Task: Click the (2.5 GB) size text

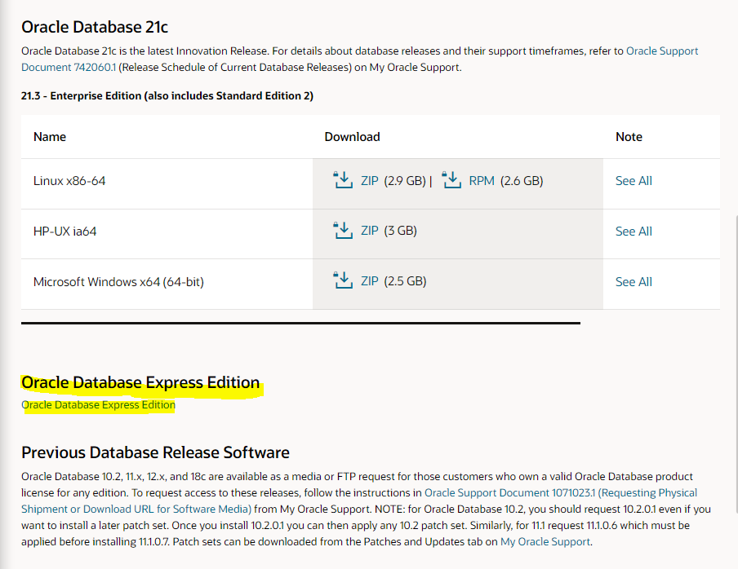Action: tap(405, 281)
